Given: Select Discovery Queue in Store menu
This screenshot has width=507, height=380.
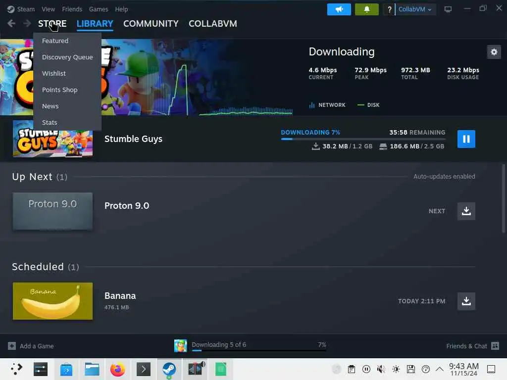Looking at the screenshot, I should pos(67,57).
